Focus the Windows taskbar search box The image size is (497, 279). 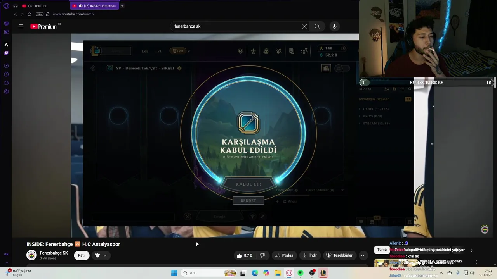tap(210, 273)
